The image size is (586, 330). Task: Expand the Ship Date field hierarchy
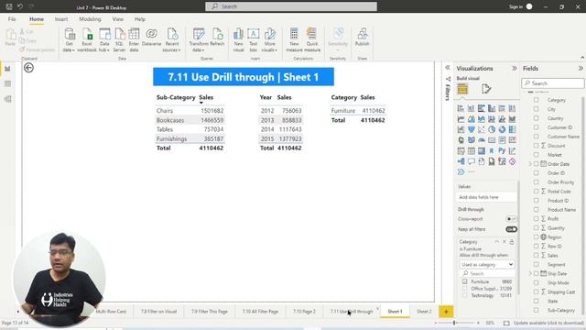click(x=530, y=273)
